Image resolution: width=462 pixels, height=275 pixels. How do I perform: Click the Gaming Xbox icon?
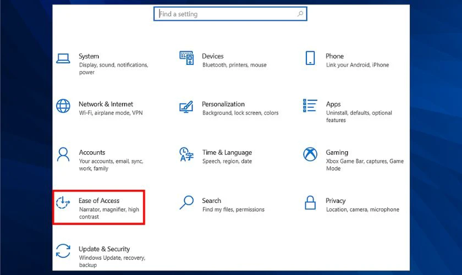[x=310, y=154]
